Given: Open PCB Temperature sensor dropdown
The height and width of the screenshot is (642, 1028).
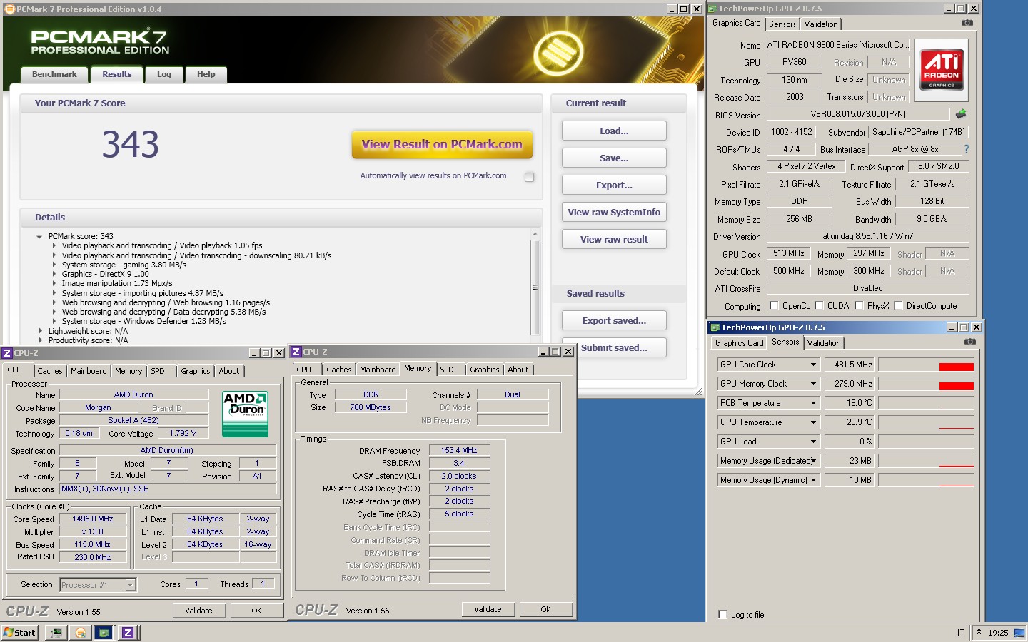Looking at the screenshot, I should click(813, 403).
